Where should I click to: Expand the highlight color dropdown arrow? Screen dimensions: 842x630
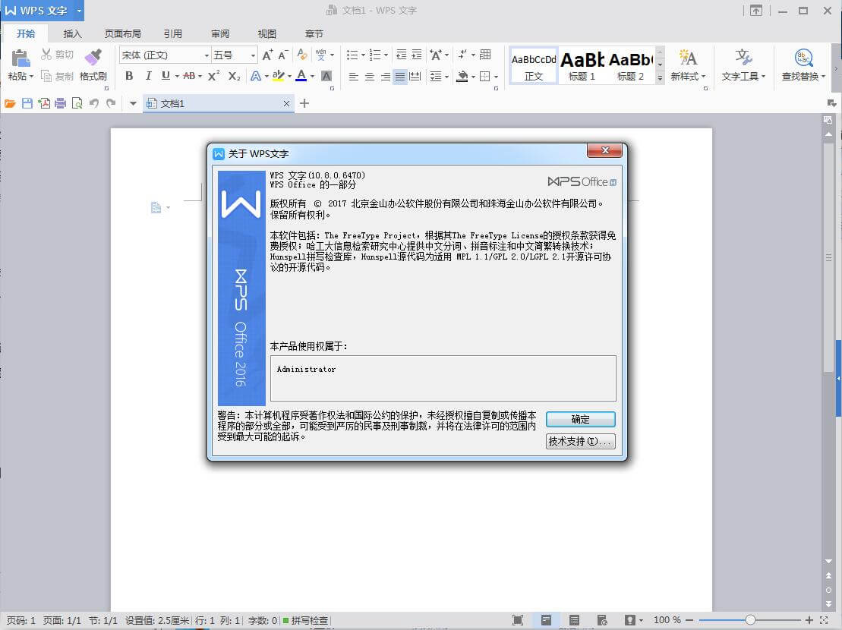pyautogui.click(x=289, y=76)
